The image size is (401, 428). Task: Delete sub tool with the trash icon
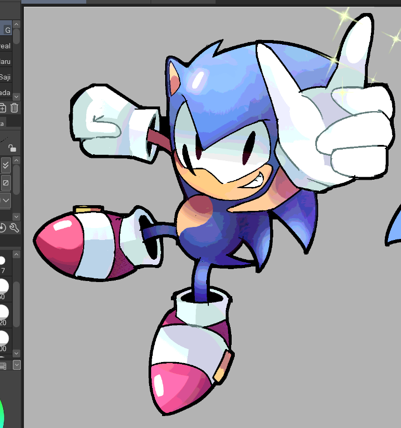14,108
